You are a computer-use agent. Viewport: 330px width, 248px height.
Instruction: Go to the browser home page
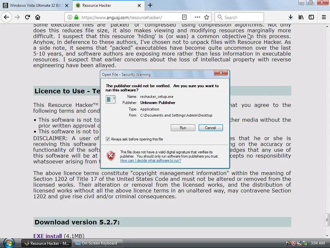(x=38, y=17)
